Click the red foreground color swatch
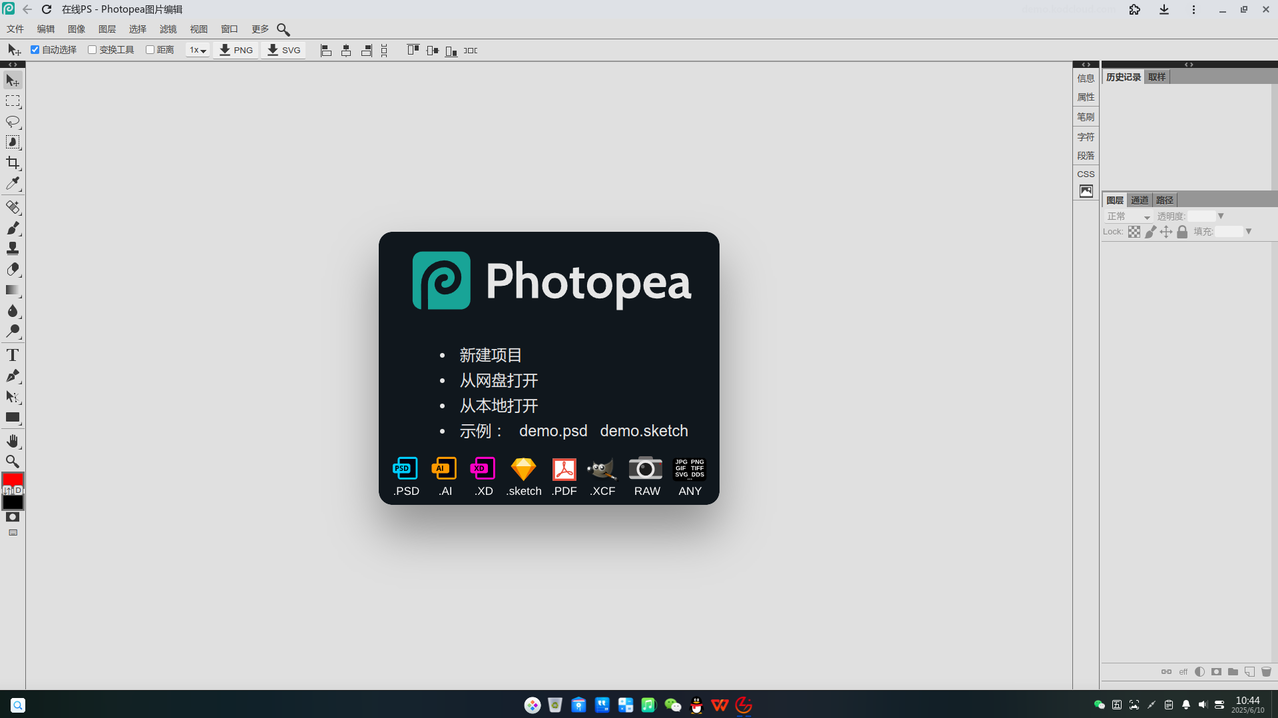Viewport: 1278px width, 718px height. (x=13, y=480)
